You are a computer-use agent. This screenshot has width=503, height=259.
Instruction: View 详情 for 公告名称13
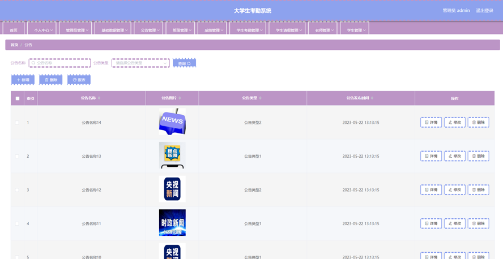(x=431, y=156)
